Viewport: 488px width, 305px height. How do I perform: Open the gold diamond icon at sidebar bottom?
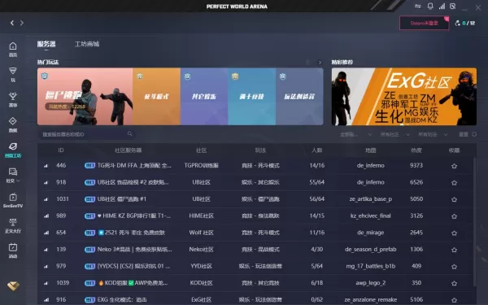coord(13,286)
